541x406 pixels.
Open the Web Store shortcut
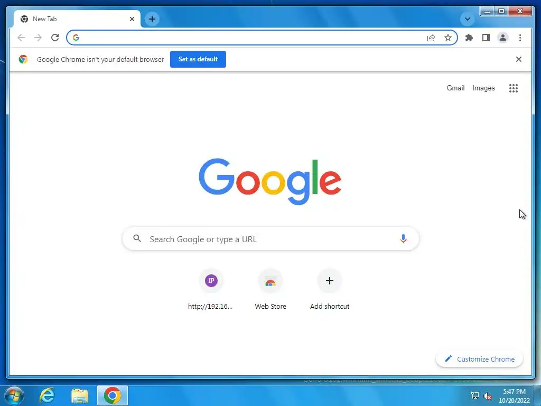[x=270, y=290]
